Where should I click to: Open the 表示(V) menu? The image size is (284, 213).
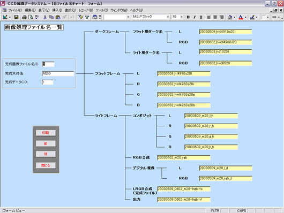(x=44, y=10)
